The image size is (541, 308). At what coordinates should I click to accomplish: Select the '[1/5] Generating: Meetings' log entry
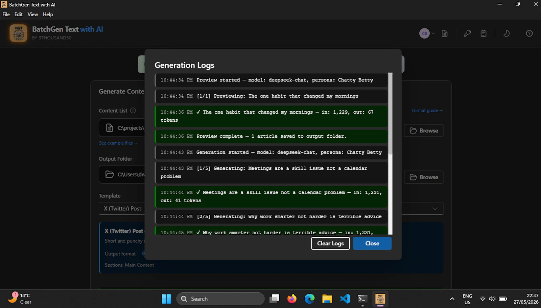coord(271,172)
